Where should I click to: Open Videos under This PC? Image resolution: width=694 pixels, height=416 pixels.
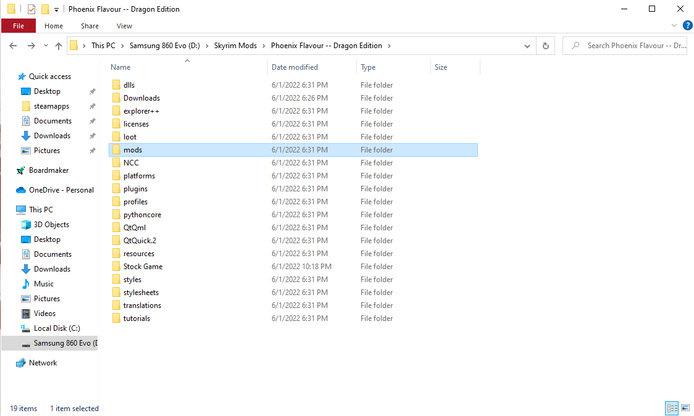44,314
